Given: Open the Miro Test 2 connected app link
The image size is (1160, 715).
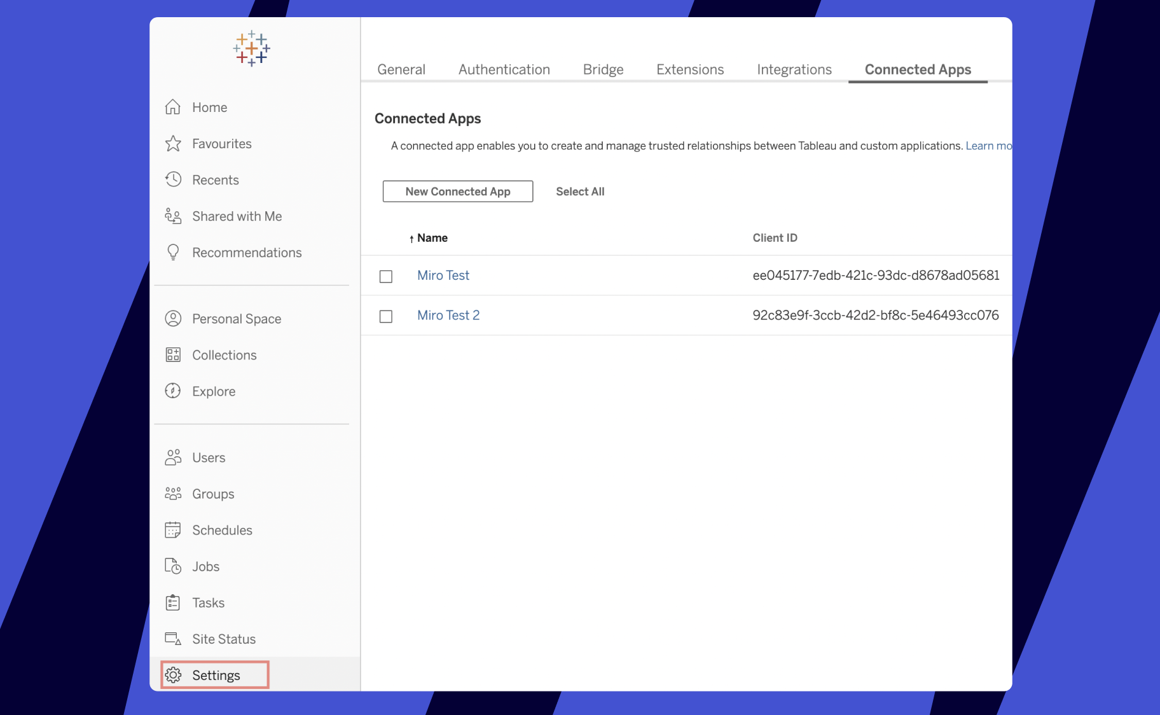Looking at the screenshot, I should tap(448, 316).
